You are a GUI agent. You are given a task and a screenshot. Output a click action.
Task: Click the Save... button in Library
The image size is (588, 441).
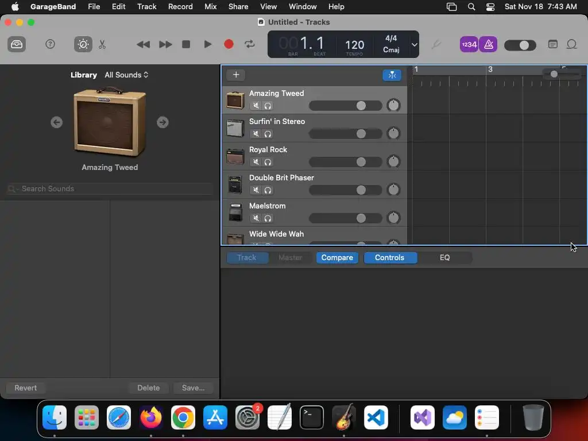click(193, 388)
